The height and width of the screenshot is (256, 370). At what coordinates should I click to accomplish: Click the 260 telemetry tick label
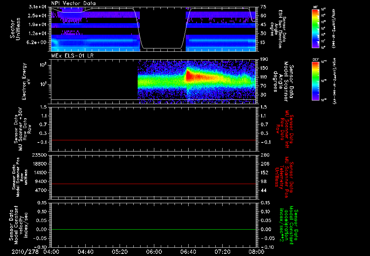tap(264, 155)
